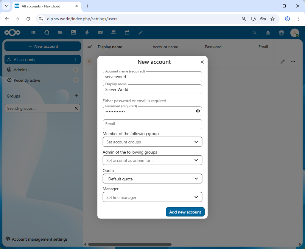305x249 pixels.
Task: Click the Groups heading in sidebar
Action: click(13, 96)
